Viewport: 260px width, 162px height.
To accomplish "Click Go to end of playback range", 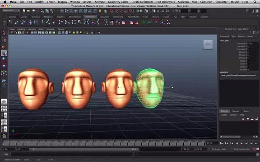I will (x=257, y=143).
